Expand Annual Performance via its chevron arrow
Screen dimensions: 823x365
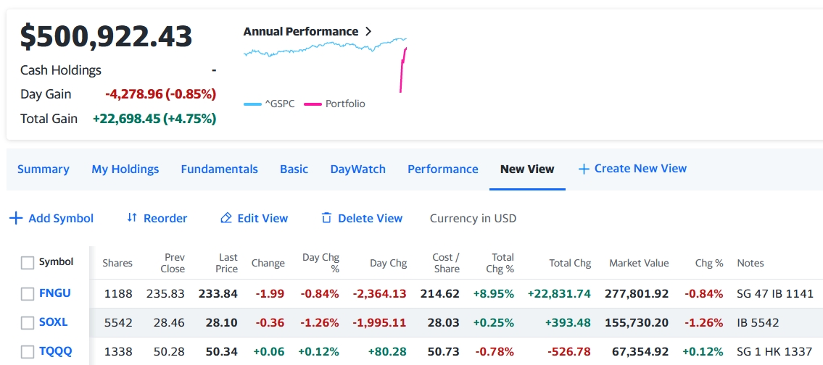tap(368, 32)
